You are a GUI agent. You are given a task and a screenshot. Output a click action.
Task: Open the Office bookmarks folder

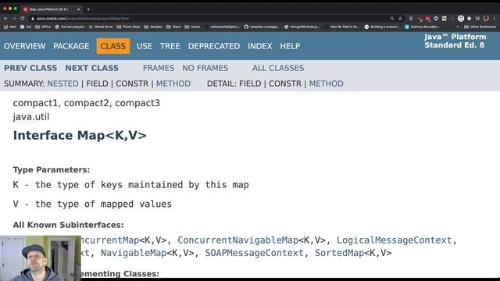(43, 27)
